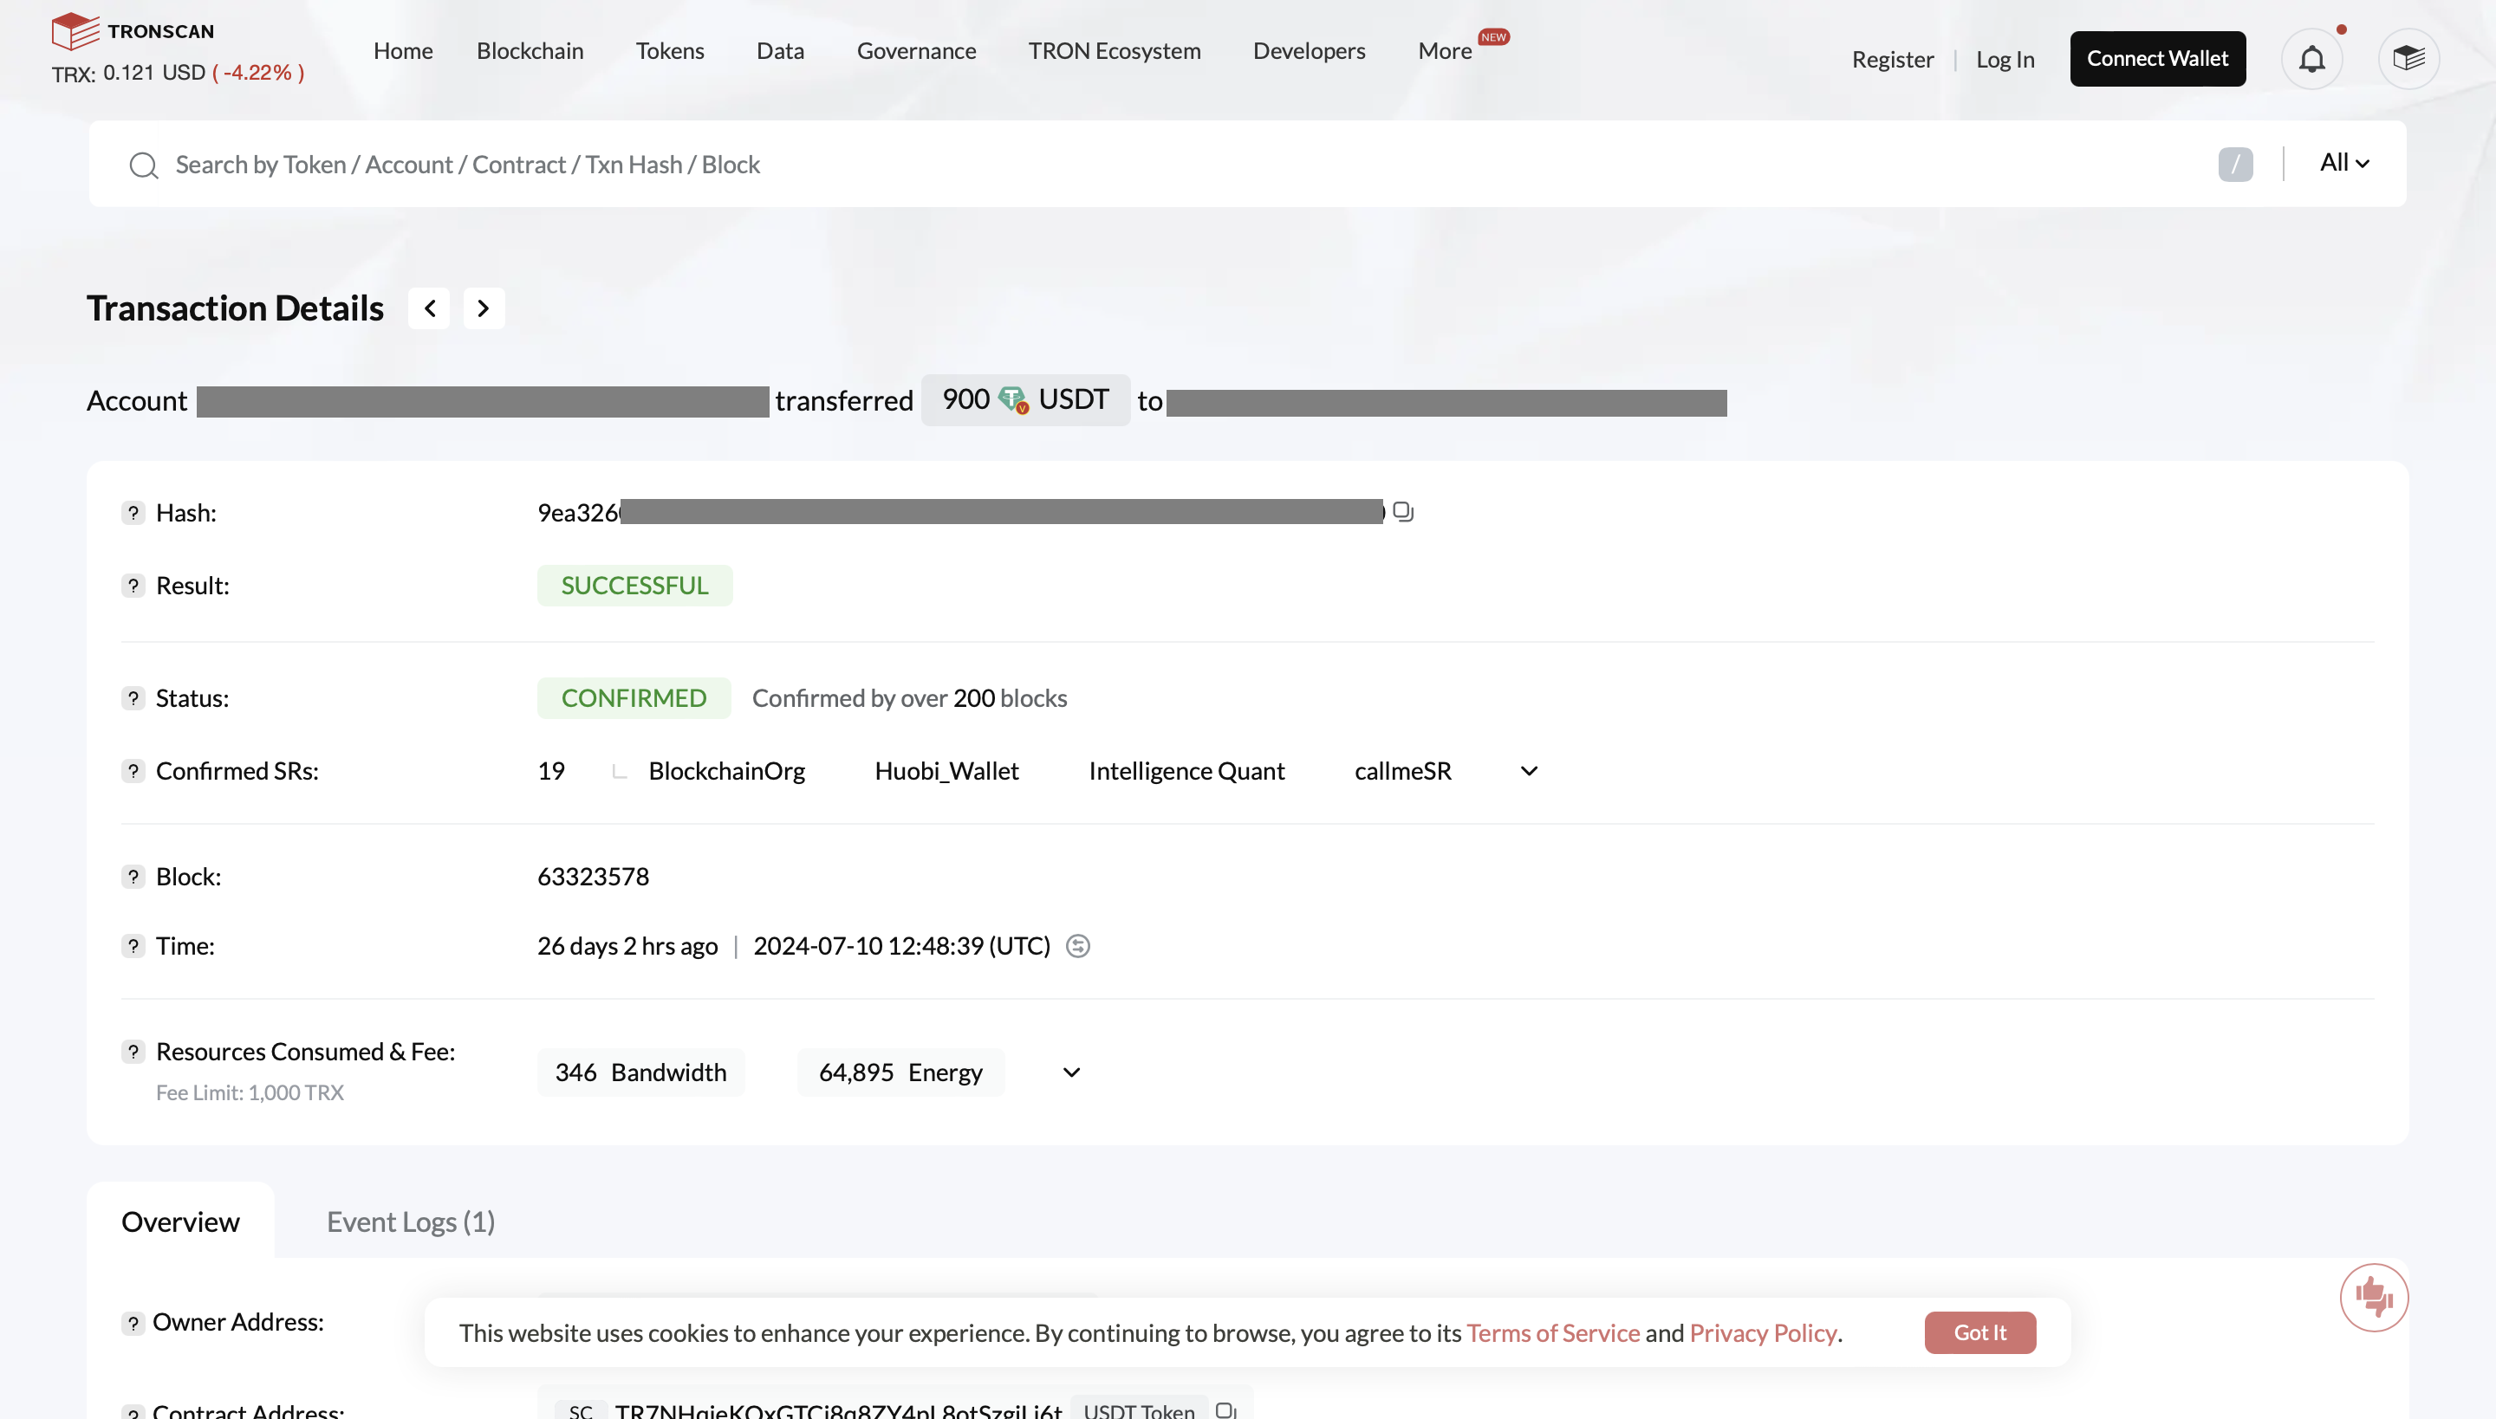Open Terms of Service link
The width and height of the screenshot is (2496, 1419).
pyautogui.click(x=1552, y=1332)
